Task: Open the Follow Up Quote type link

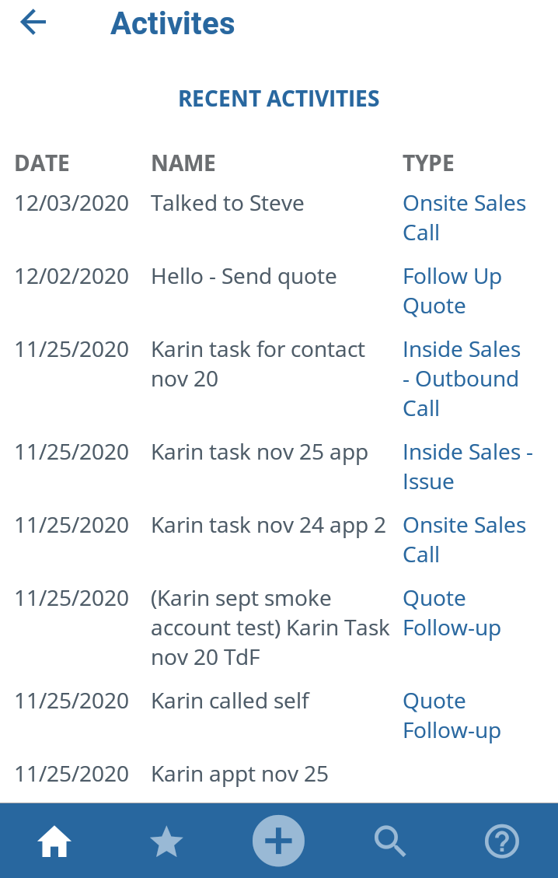Action: click(x=452, y=291)
